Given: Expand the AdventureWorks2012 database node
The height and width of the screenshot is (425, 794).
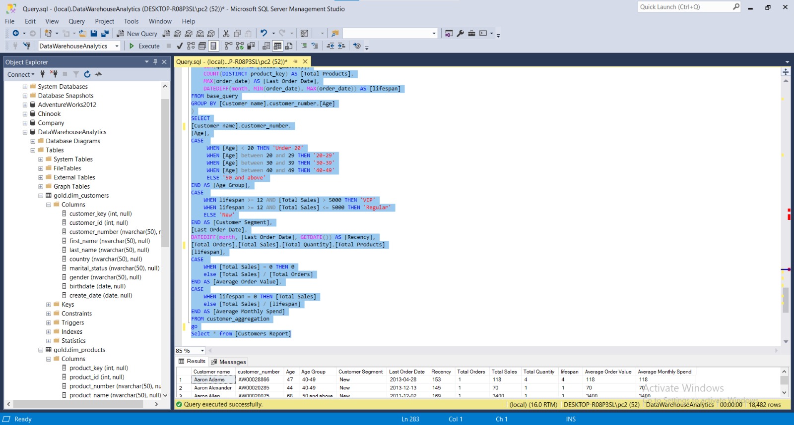Looking at the screenshot, I should 25,105.
